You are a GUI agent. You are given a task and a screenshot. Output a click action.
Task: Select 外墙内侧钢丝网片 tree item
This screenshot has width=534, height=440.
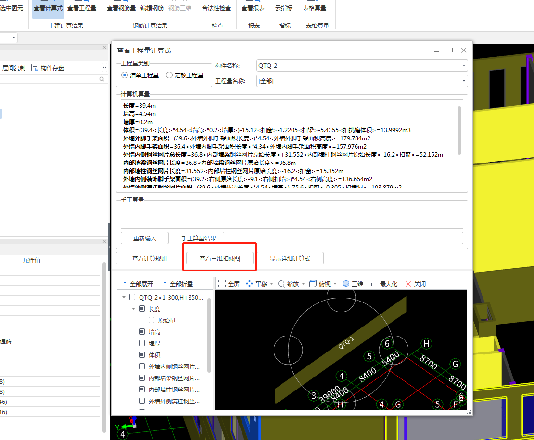[174, 366]
